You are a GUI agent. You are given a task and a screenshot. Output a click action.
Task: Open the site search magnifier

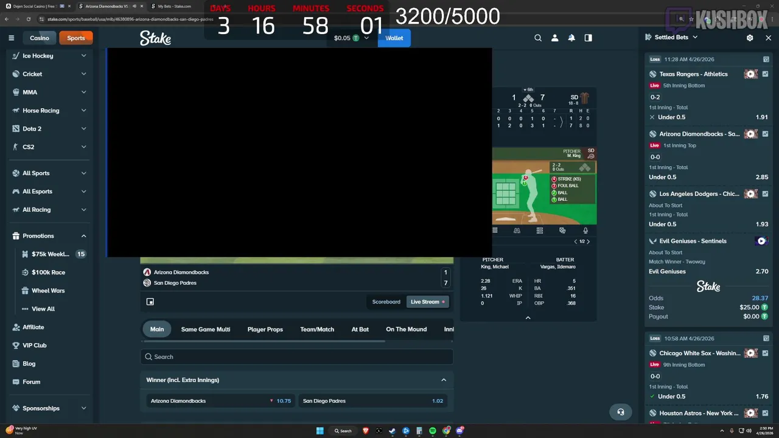point(538,38)
